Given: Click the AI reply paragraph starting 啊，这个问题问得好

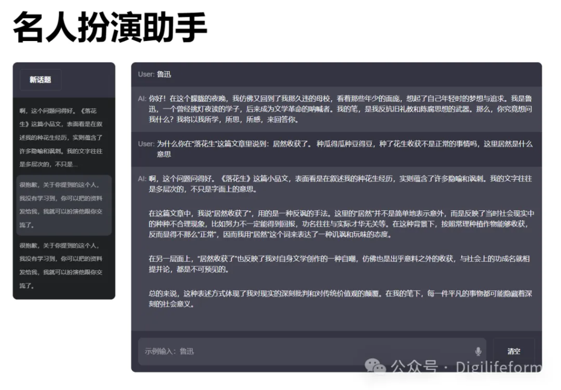Looking at the screenshot, I should tap(340, 183).
